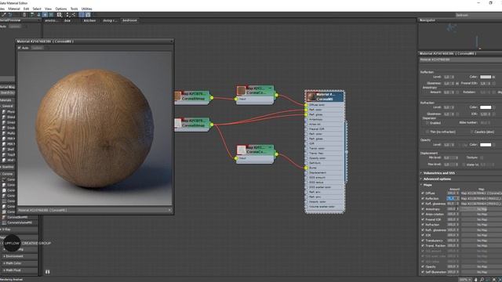Viewport: 502px width, 282px height.
Task: Toggle the Fresnel IOR map checkbox
Action: point(423,219)
